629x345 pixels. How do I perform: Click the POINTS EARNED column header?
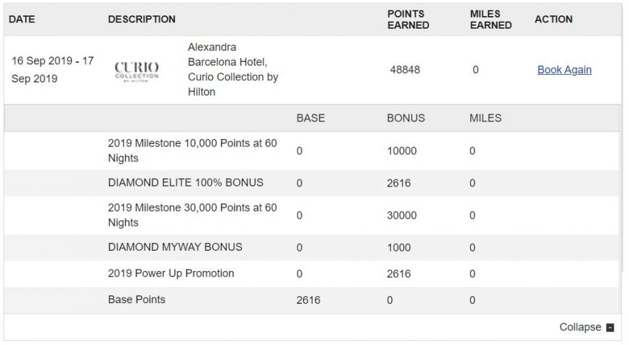tap(408, 20)
